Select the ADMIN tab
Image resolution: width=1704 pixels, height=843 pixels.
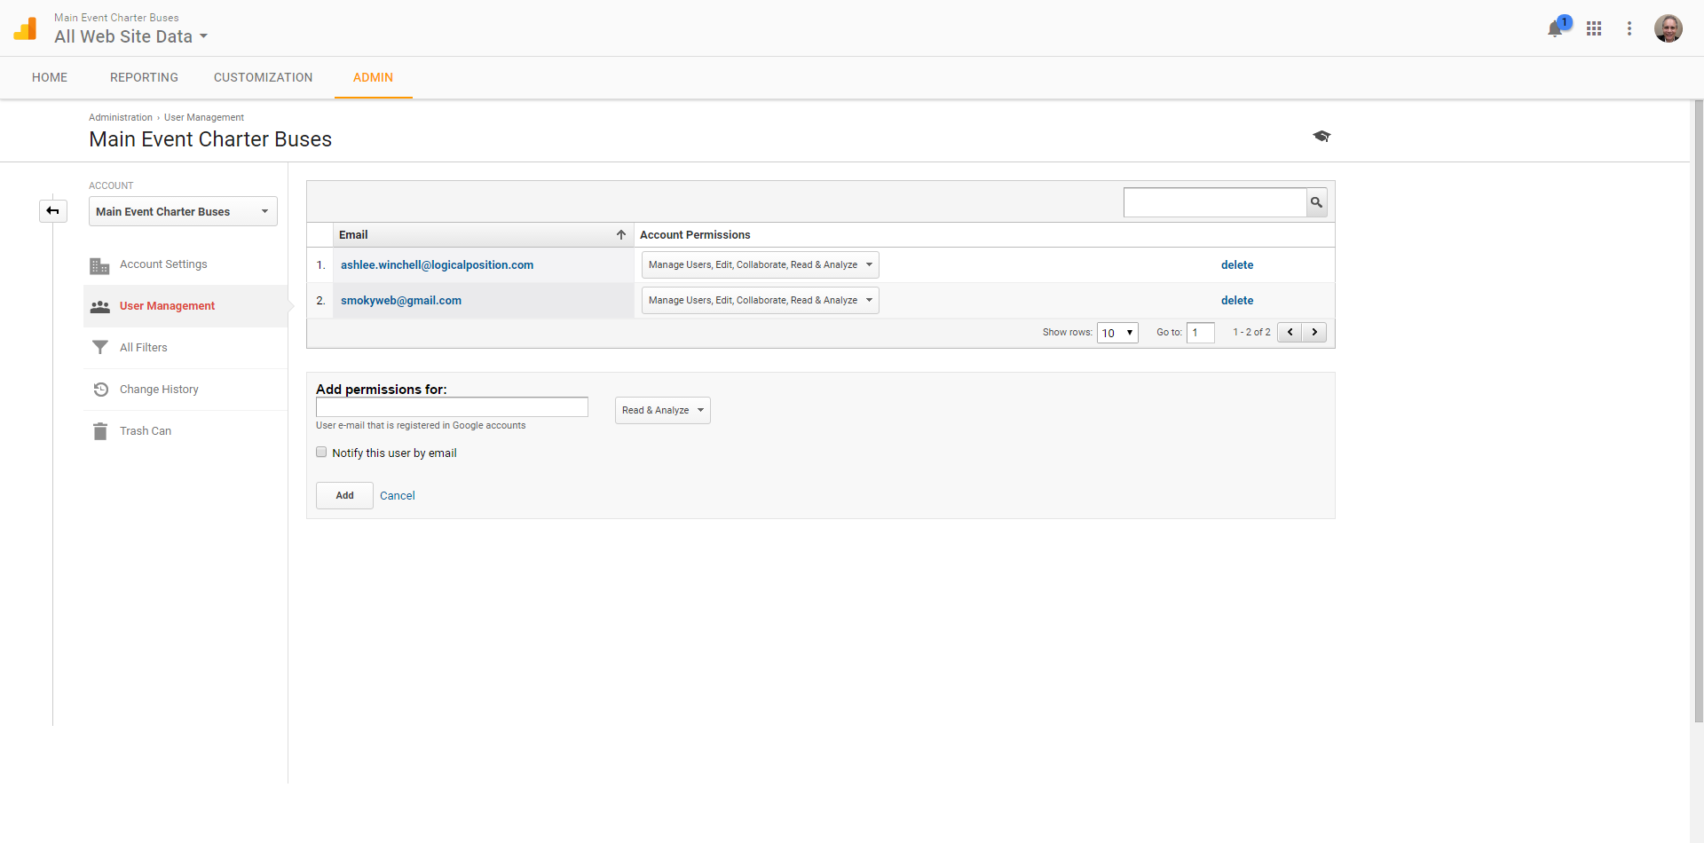pos(373,77)
